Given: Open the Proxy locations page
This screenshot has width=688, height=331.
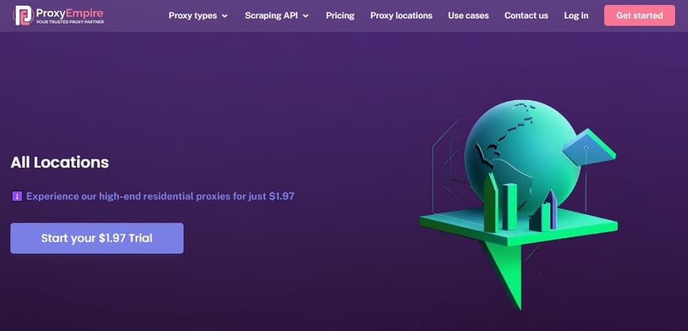Looking at the screenshot, I should (401, 15).
